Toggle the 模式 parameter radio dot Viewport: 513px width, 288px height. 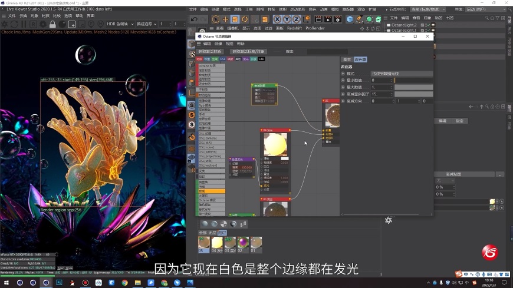tap(343, 74)
